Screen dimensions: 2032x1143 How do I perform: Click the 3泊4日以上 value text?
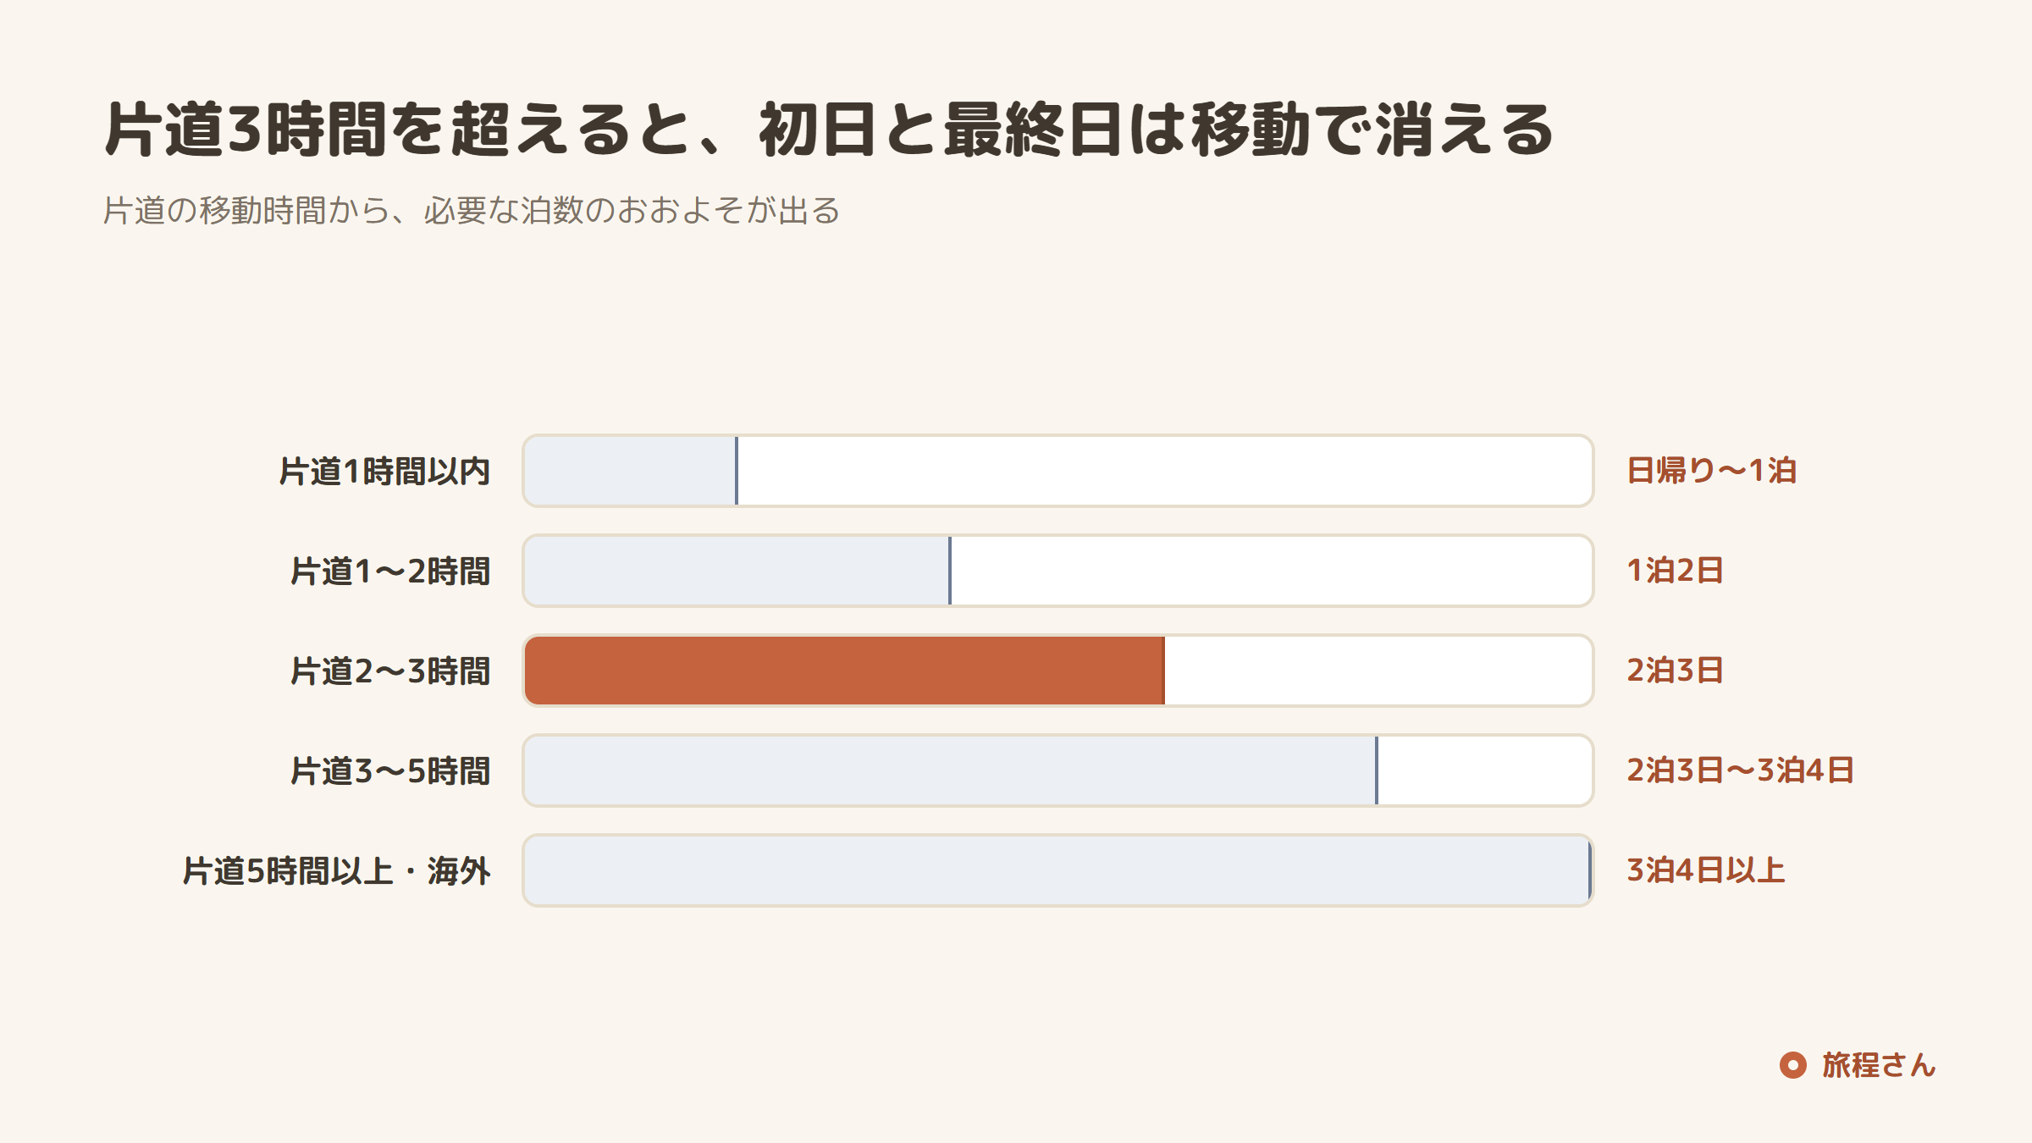click(x=1706, y=870)
